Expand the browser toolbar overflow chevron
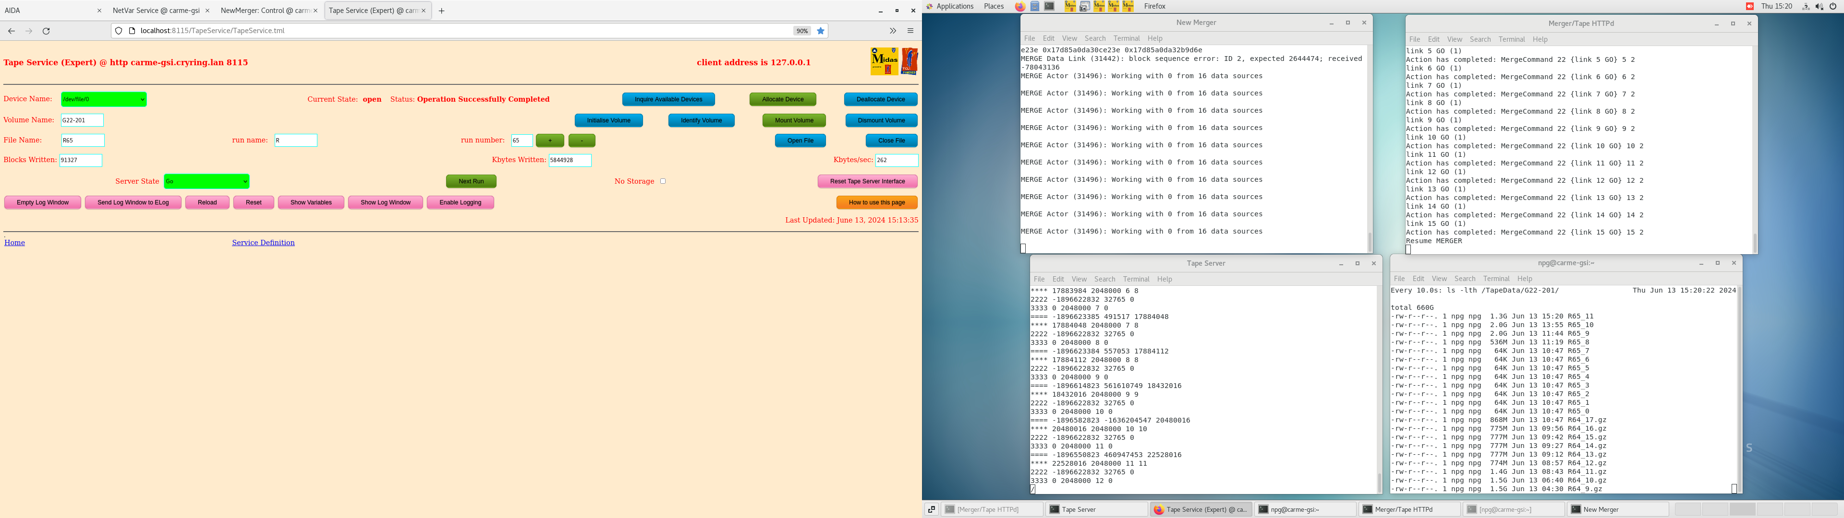The height and width of the screenshot is (518, 1844). tap(893, 31)
